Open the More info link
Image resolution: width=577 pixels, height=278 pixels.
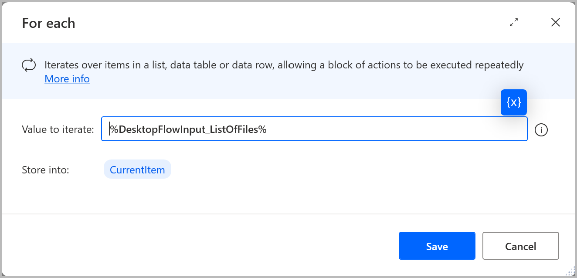tap(67, 79)
